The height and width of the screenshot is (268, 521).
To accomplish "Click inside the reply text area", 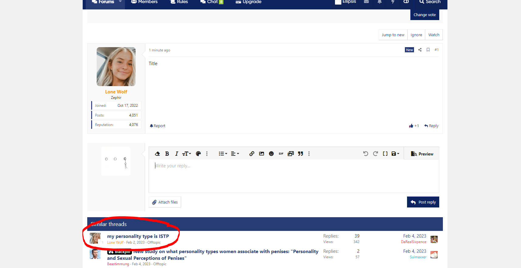I will tap(294, 176).
